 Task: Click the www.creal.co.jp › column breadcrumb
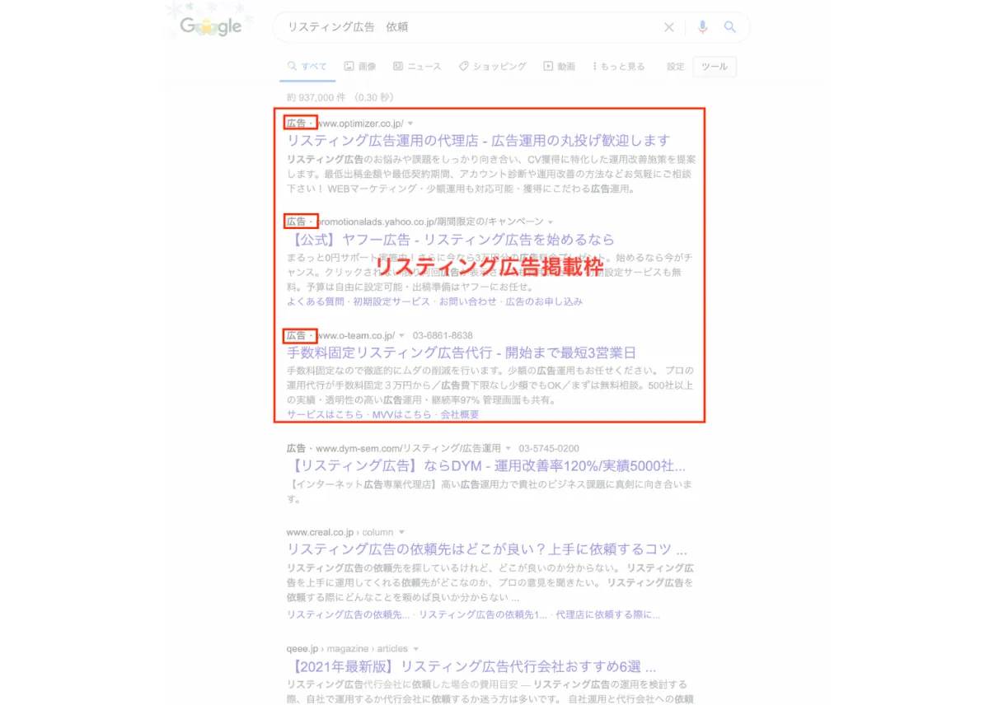click(x=340, y=533)
